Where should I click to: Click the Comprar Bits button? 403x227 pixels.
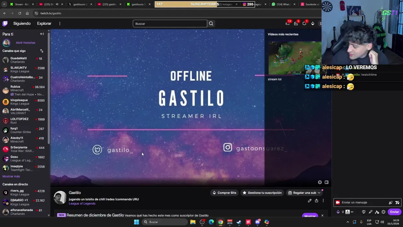224,193
